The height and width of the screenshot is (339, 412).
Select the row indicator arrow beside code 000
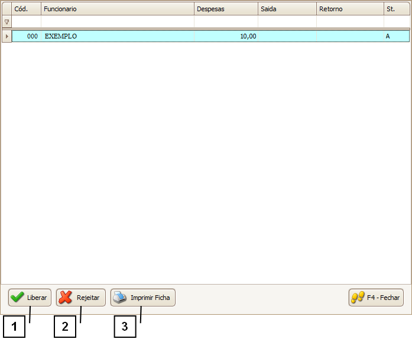coord(7,36)
